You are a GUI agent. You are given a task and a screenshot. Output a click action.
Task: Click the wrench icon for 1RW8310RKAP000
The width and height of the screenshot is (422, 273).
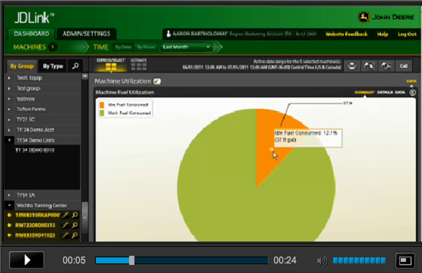tap(65, 215)
